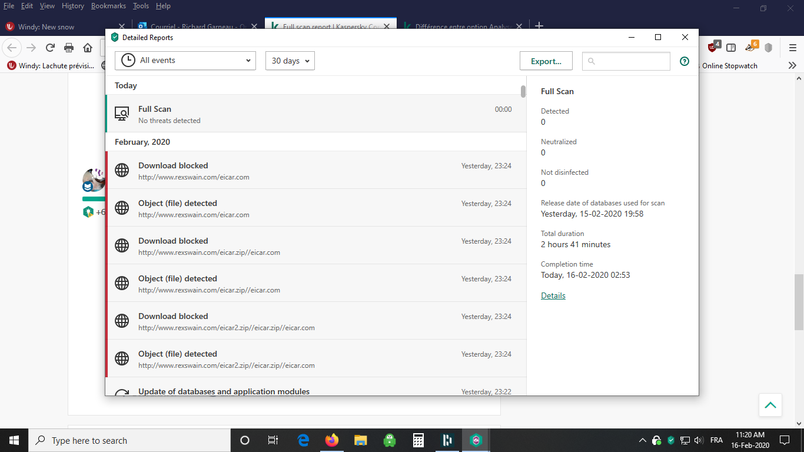This screenshot has height=452, width=804.
Task: Open File Explorer from the taskbar
Action: (x=361, y=440)
